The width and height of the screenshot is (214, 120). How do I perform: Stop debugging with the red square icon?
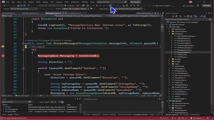tap(97, 6)
